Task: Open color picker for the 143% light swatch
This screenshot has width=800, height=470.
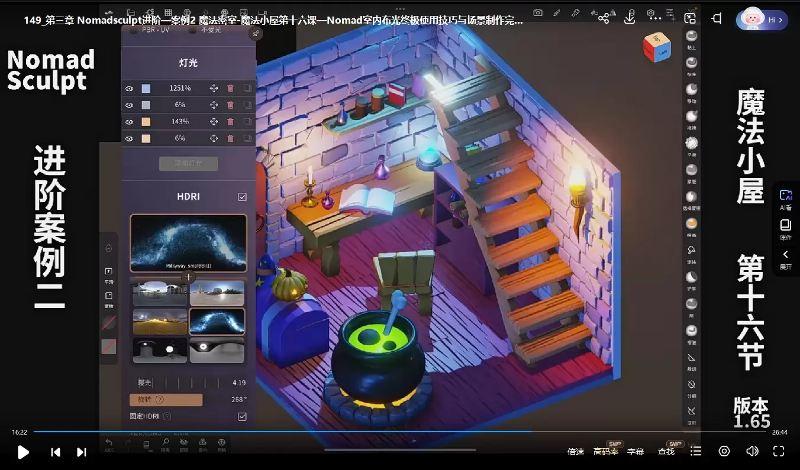Action: (x=146, y=122)
